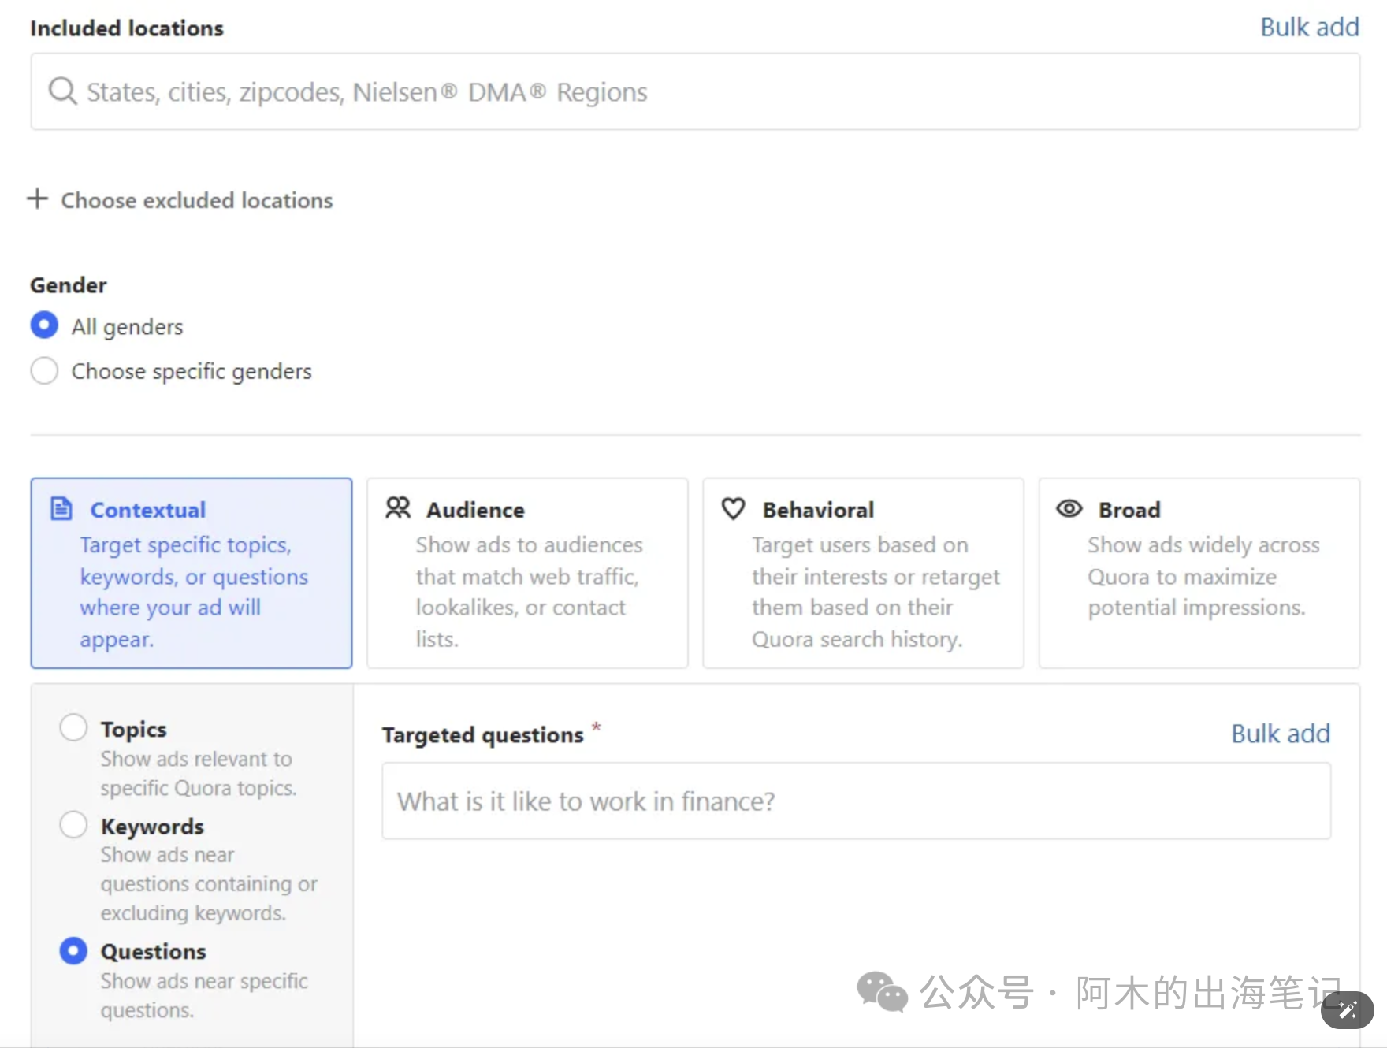Screen dimensions: 1387x1048
Task: Click 'Show ads relevant to specific Quora topics' text
Action: click(x=199, y=773)
